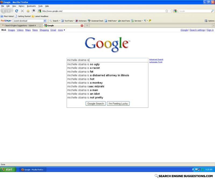Open the recent pages history dropdown arrow
The height and width of the screenshot is (179, 215).
(x=12, y=11)
